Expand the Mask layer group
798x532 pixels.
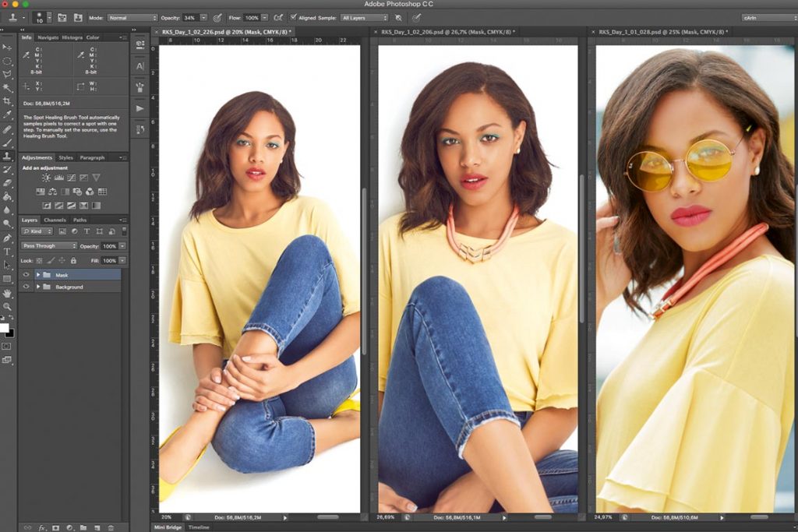tap(37, 275)
